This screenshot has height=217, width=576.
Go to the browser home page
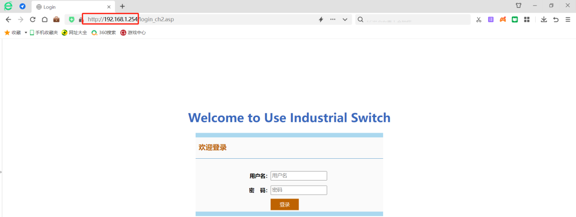click(x=44, y=19)
